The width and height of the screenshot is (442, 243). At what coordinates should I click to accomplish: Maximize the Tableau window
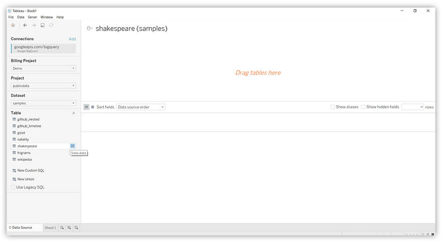click(415, 11)
